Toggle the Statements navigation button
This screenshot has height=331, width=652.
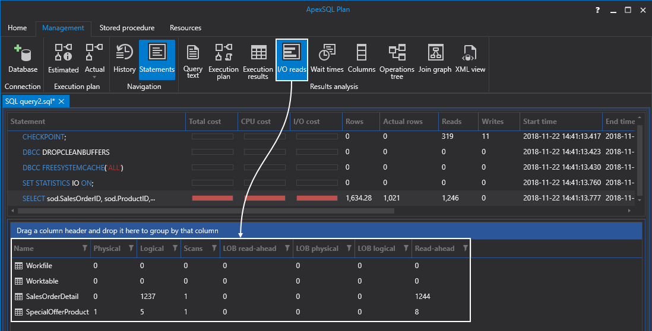[x=157, y=59]
